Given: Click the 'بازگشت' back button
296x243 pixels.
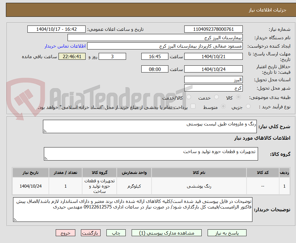Looking at the screenshot, I should pos(91,233).
